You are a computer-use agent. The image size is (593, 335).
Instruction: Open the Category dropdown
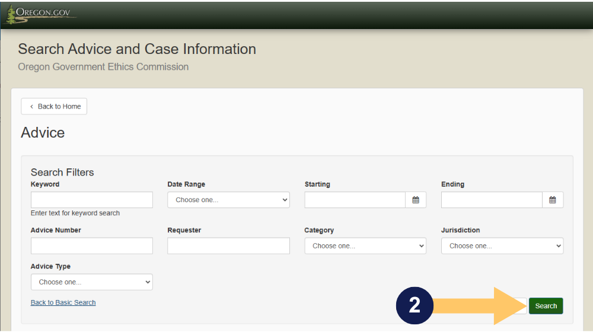(365, 245)
